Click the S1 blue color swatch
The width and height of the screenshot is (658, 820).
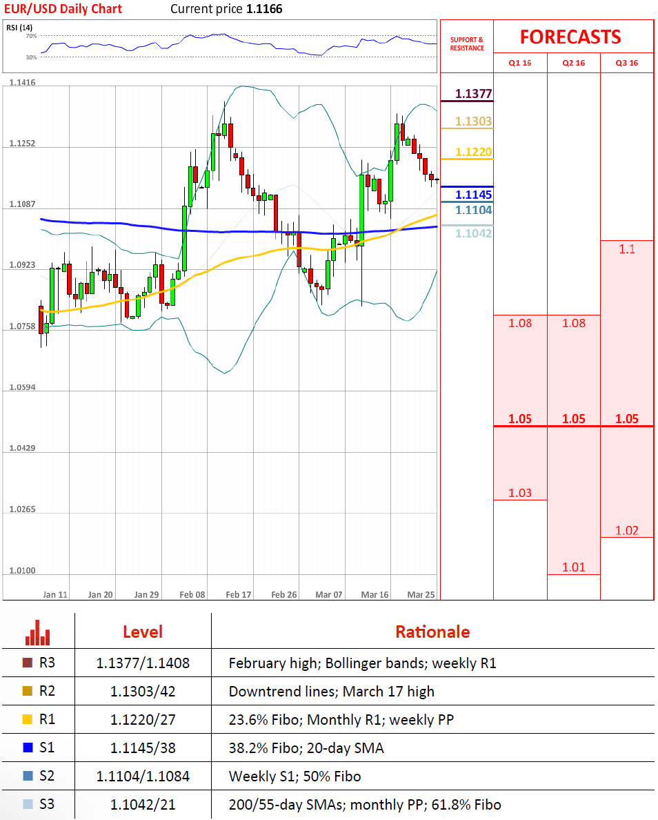click(x=28, y=748)
